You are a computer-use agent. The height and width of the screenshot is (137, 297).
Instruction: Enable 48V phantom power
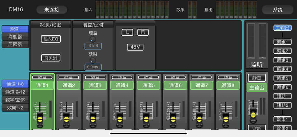[x=135, y=47]
